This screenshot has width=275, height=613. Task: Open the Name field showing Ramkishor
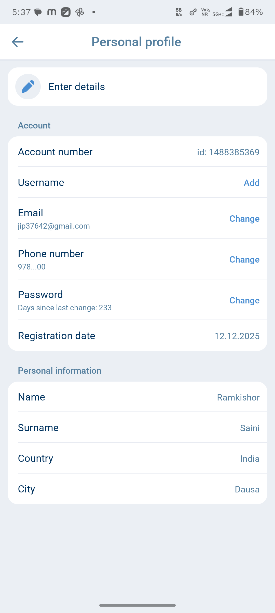point(137,397)
